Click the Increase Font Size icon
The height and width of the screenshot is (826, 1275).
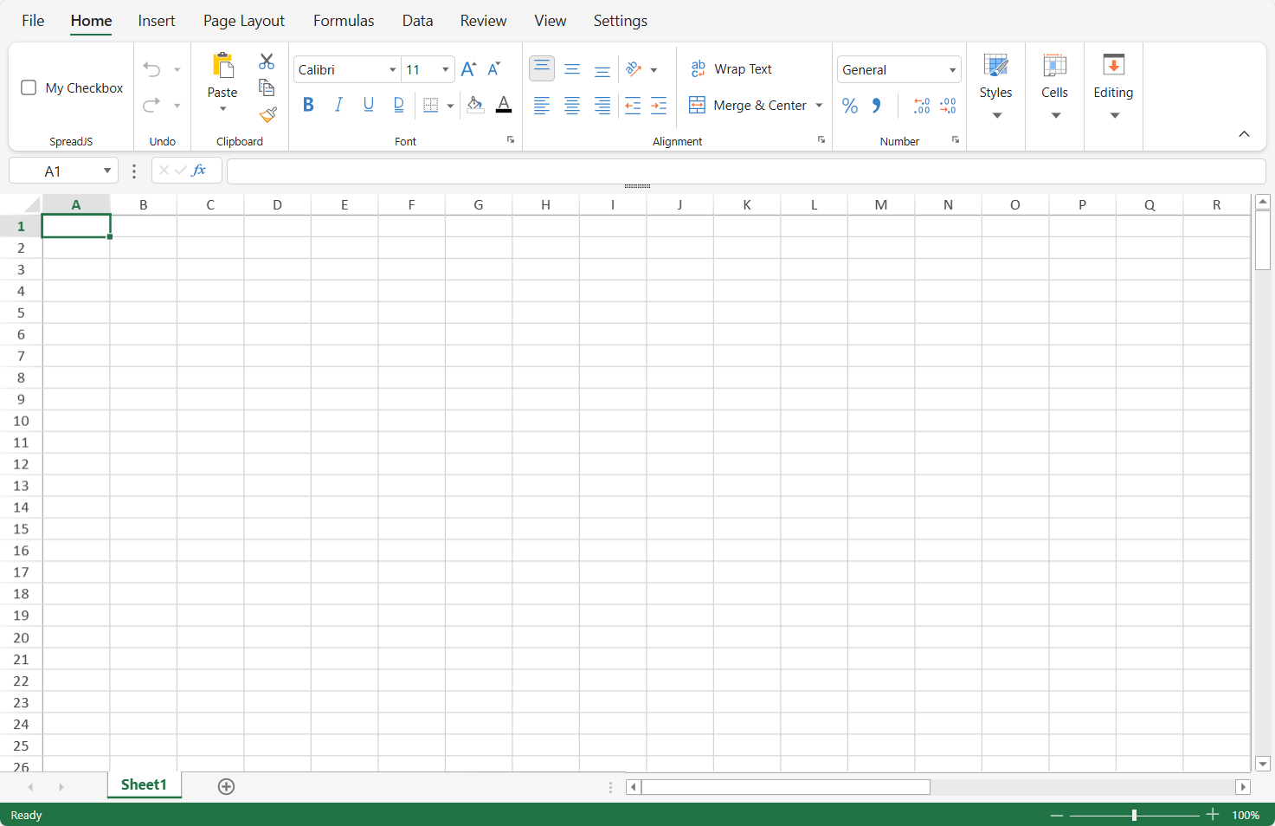[468, 69]
